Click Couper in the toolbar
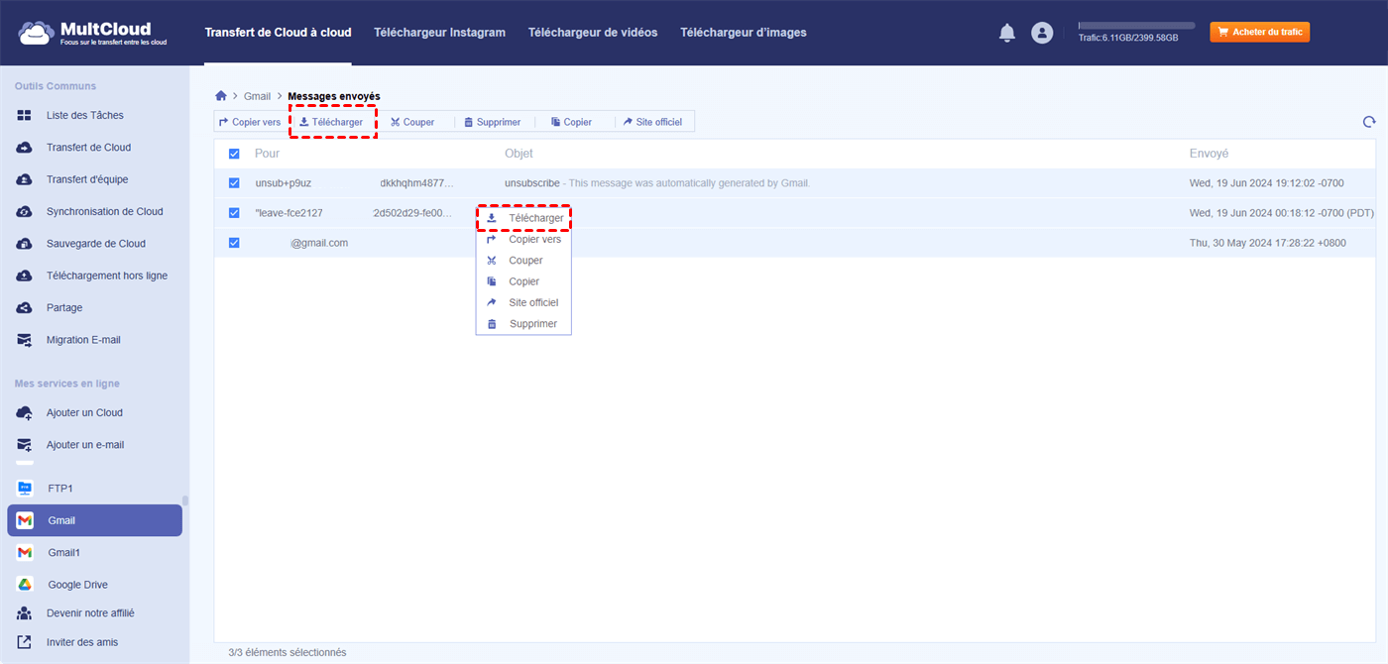The image size is (1388, 664). tap(412, 122)
